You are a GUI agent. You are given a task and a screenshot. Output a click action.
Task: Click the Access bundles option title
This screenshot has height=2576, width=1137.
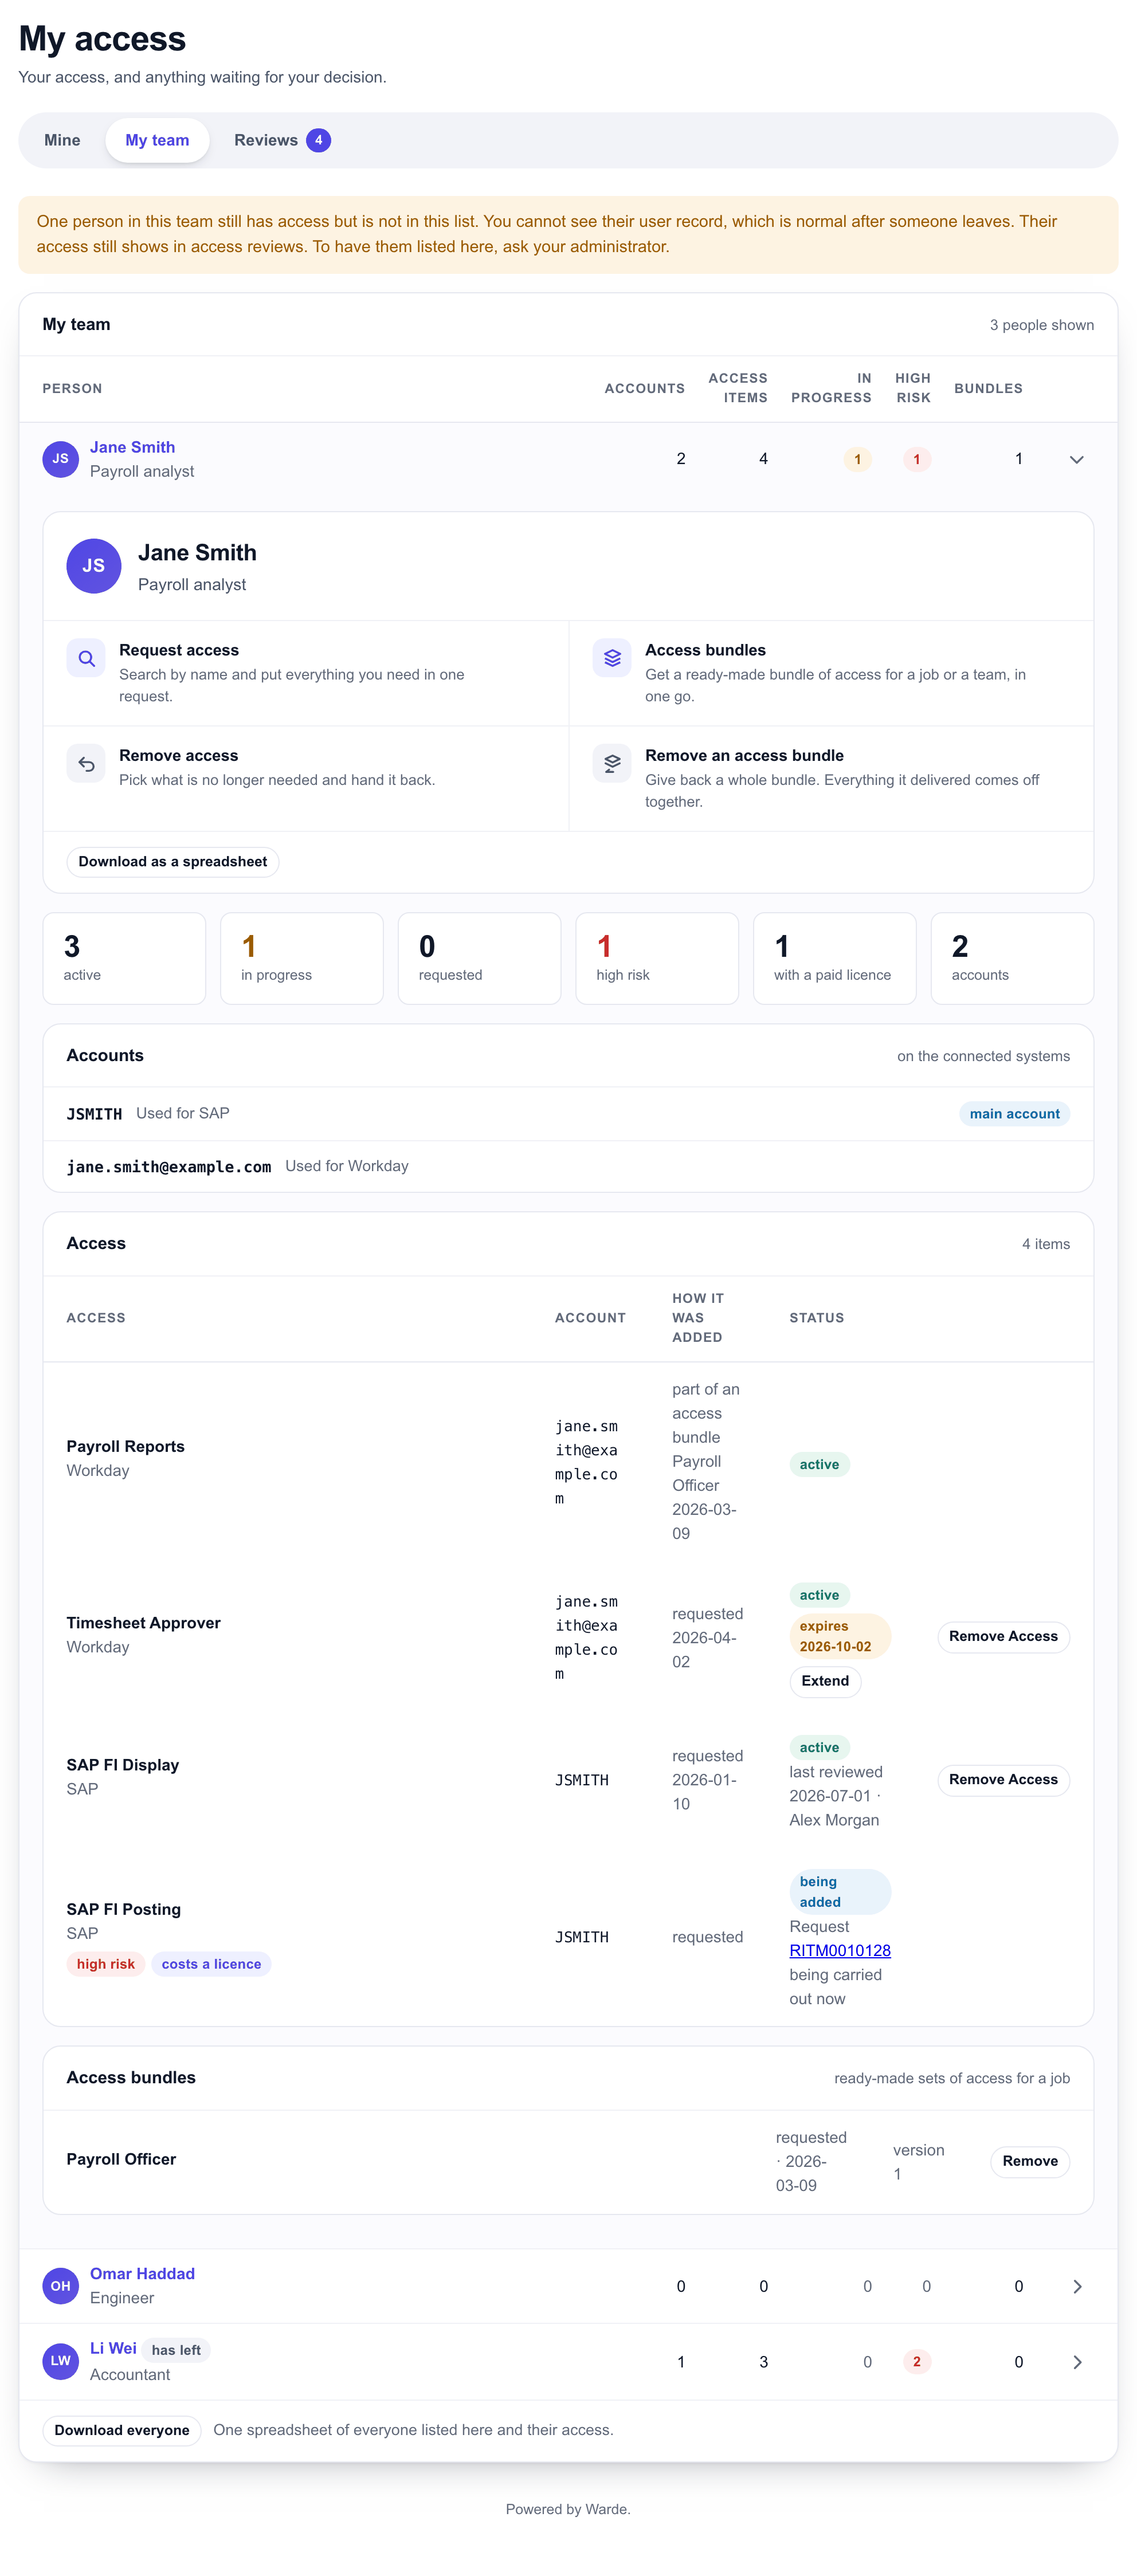[705, 650]
